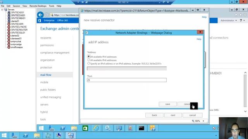Open the Edit menu
The height and width of the screenshot is (139, 248).
coord(9,6)
